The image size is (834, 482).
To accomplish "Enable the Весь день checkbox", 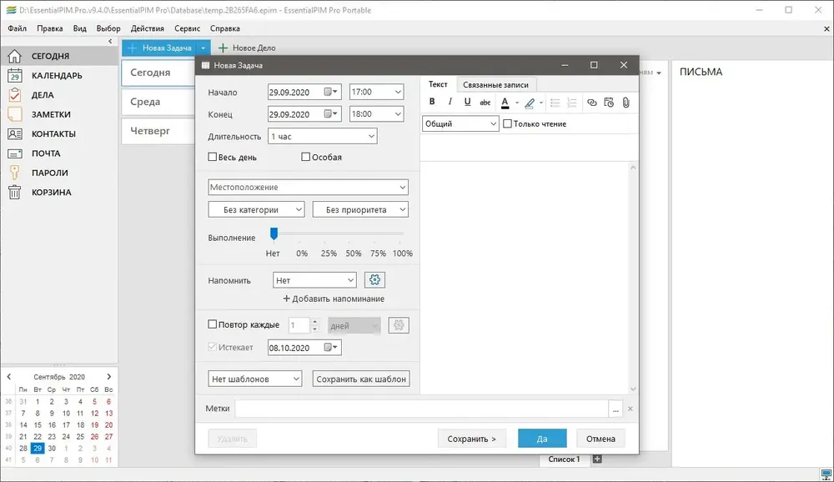I will 212,157.
